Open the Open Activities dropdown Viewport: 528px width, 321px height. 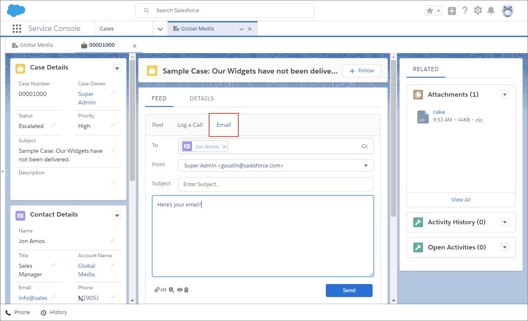(505, 247)
